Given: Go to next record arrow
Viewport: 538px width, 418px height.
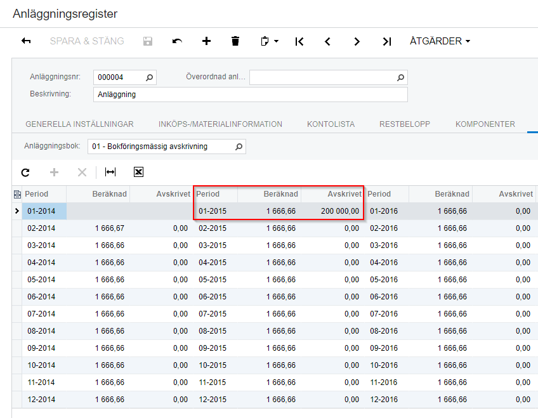Looking at the screenshot, I should point(357,41).
